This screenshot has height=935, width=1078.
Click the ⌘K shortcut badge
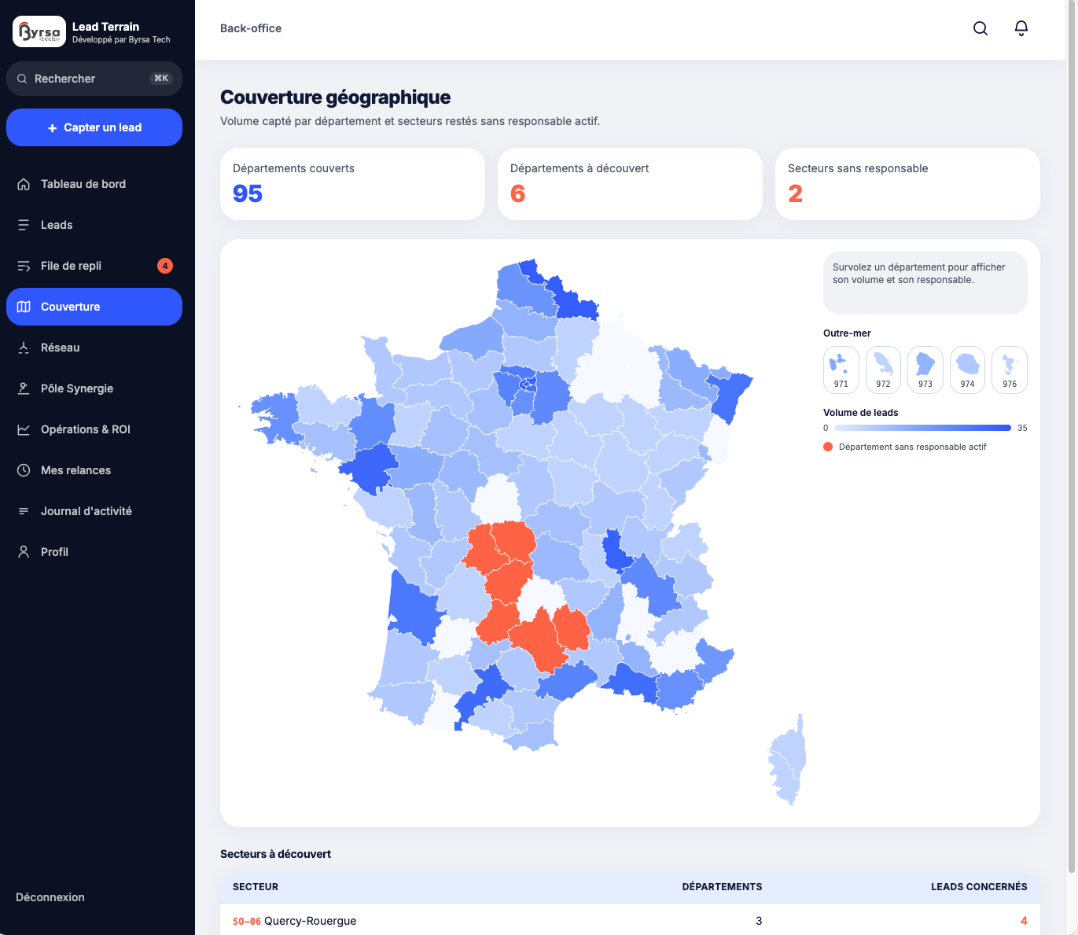(160, 79)
